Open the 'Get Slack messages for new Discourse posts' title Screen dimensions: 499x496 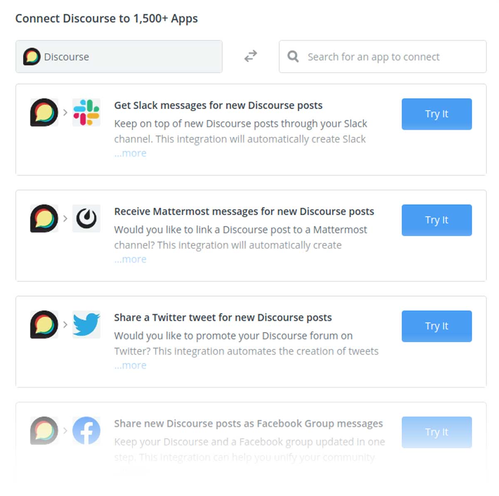(218, 105)
